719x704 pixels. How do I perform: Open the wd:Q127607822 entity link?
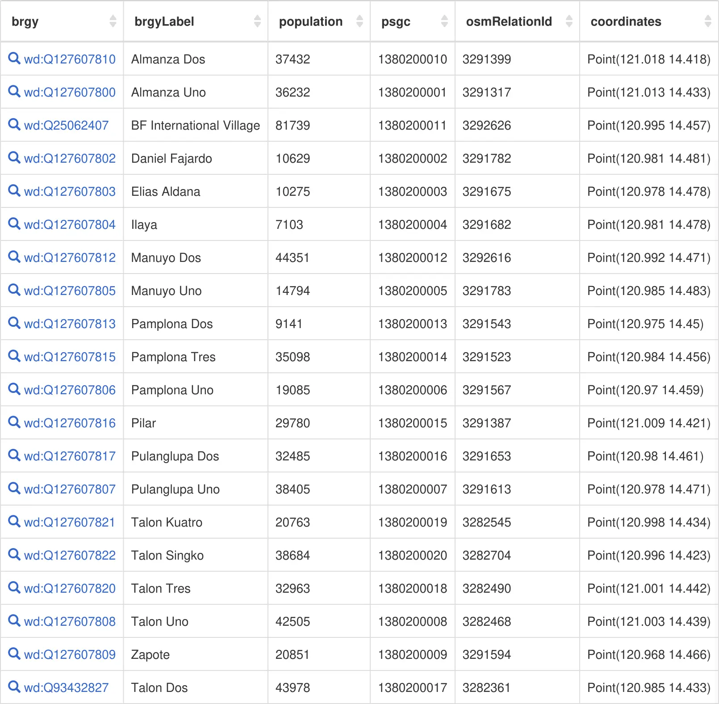pos(70,555)
